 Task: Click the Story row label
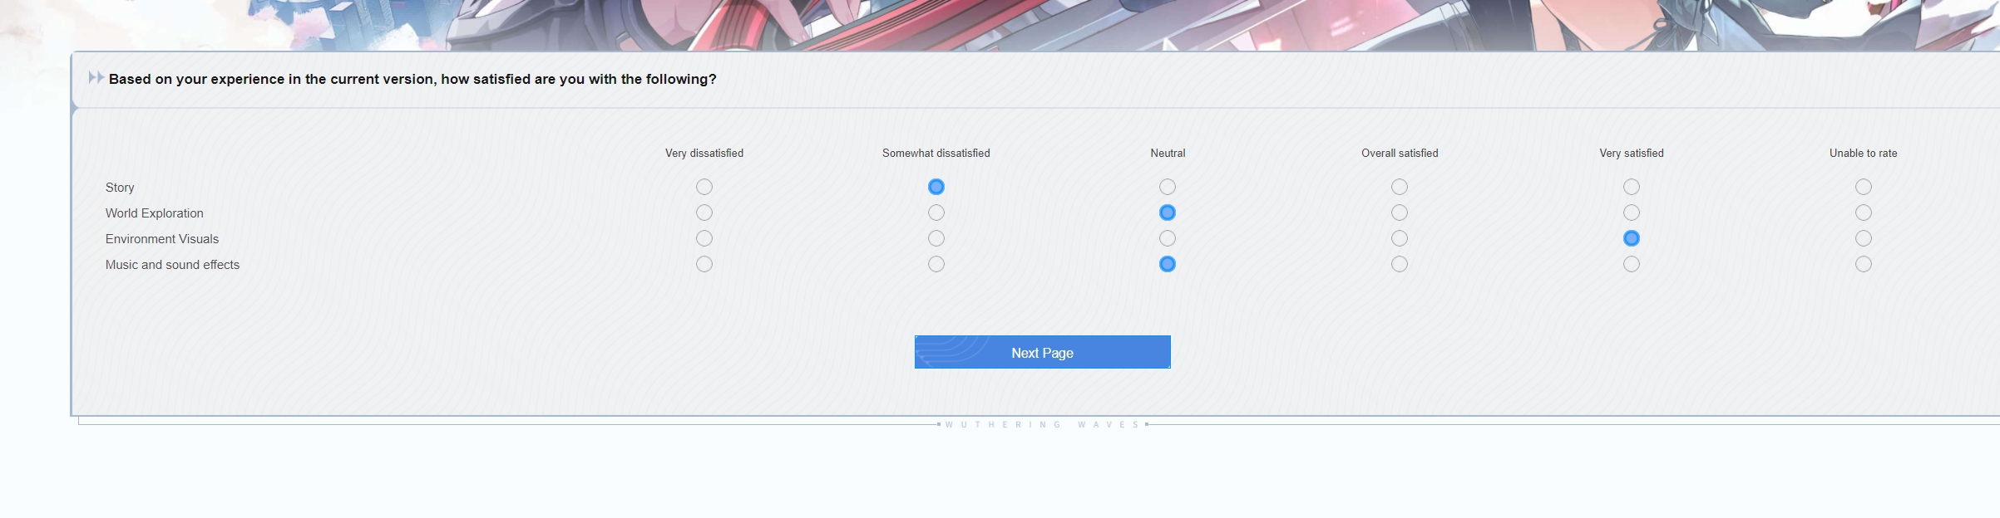120,188
